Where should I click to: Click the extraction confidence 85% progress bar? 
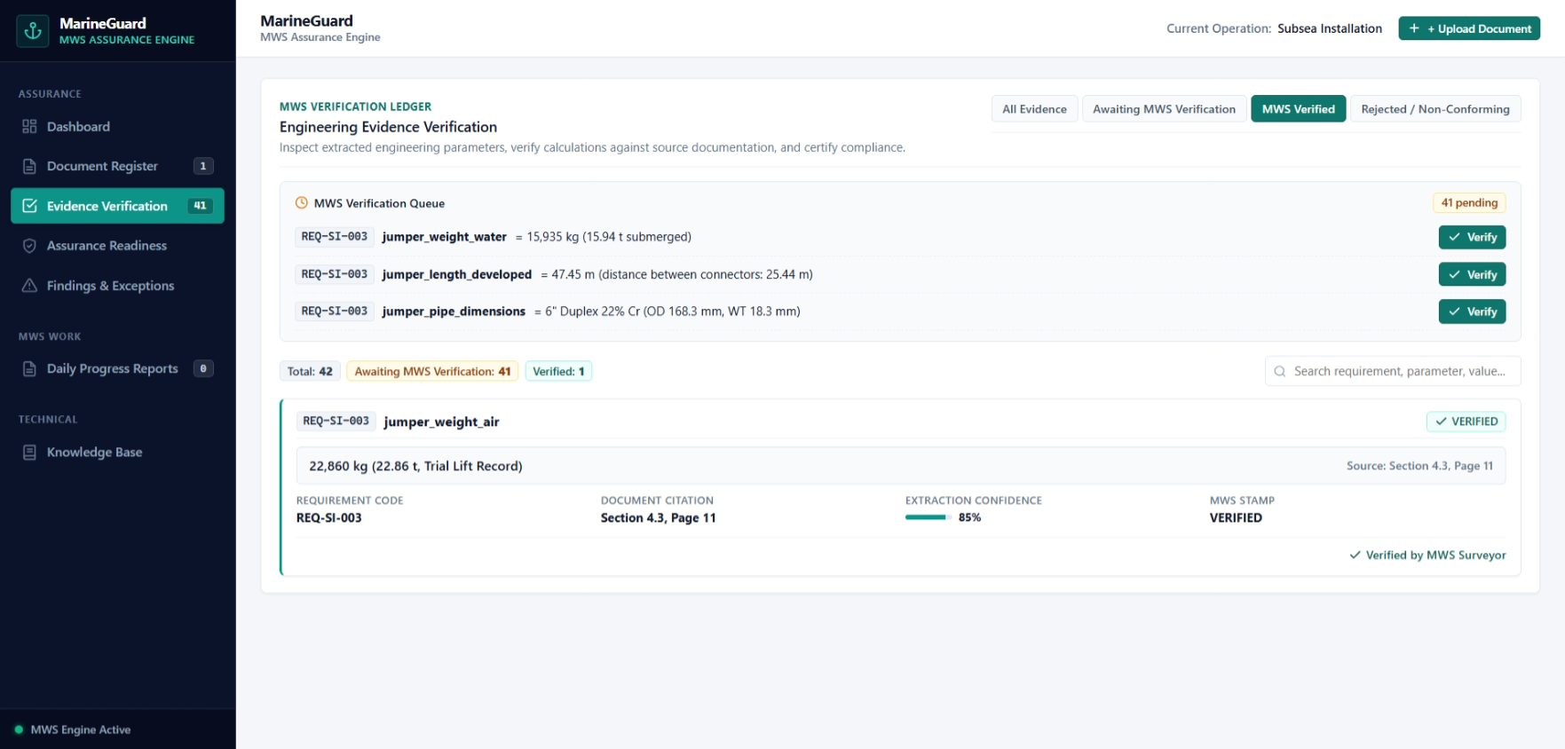coord(928,517)
